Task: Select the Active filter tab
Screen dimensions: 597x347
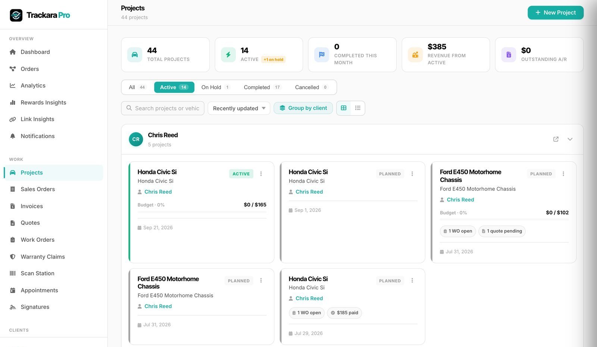Action: 174,87
